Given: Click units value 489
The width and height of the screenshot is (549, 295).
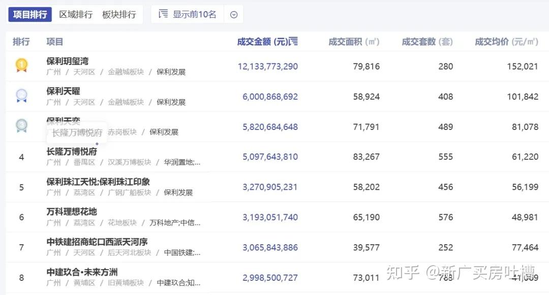Looking at the screenshot, I should (446, 127).
